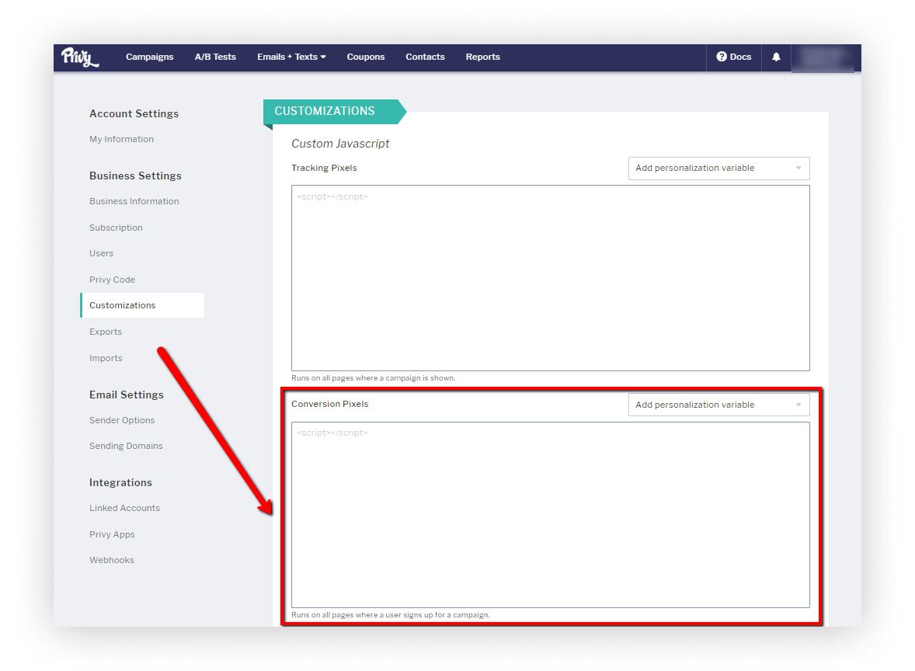Click the Tracking Pixels label
The image size is (915, 671).
[324, 168]
